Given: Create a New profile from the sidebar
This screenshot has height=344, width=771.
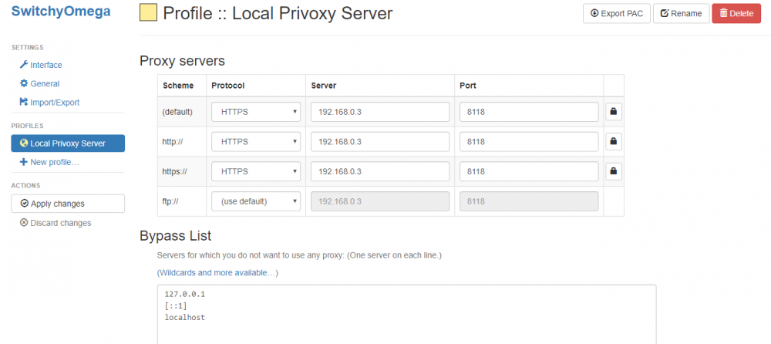Looking at the screenshot, I should (49, 162).
